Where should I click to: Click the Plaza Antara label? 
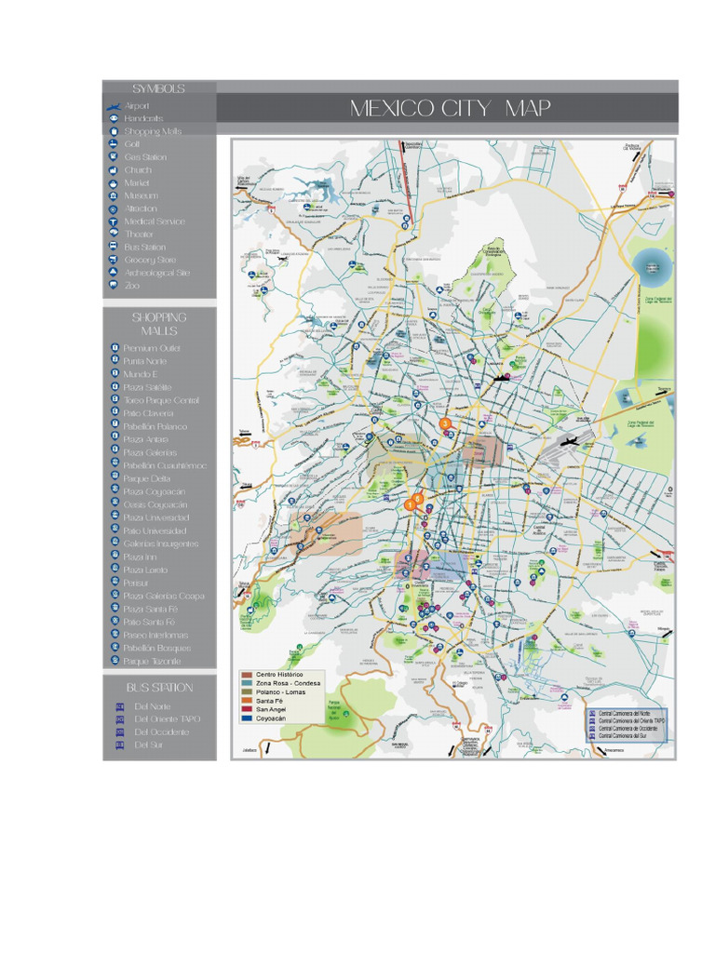point(146,439)
